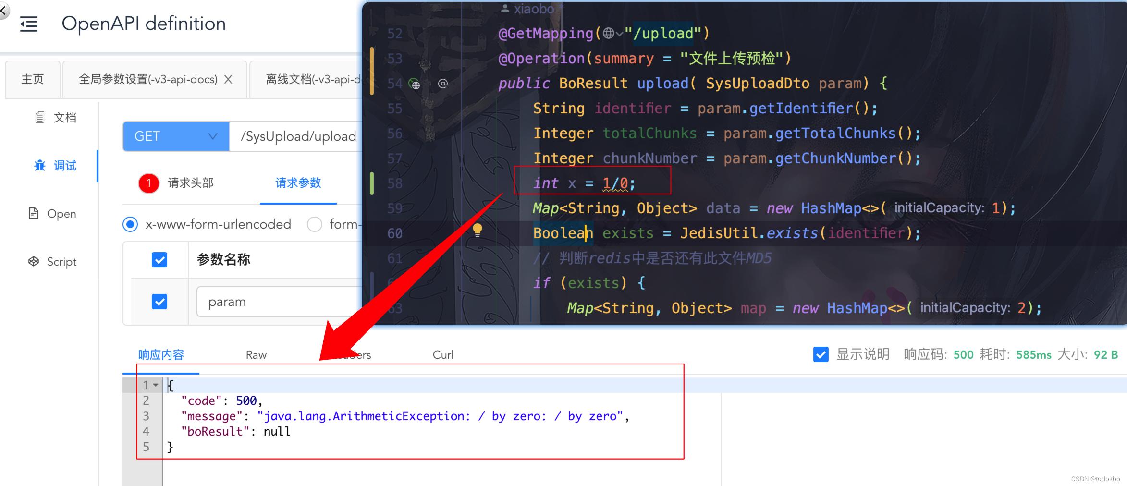Screen dimensions: 1127x486
Task: Open the URL globe dropdown in @GetMapping
Action: (x=613, y=33)
